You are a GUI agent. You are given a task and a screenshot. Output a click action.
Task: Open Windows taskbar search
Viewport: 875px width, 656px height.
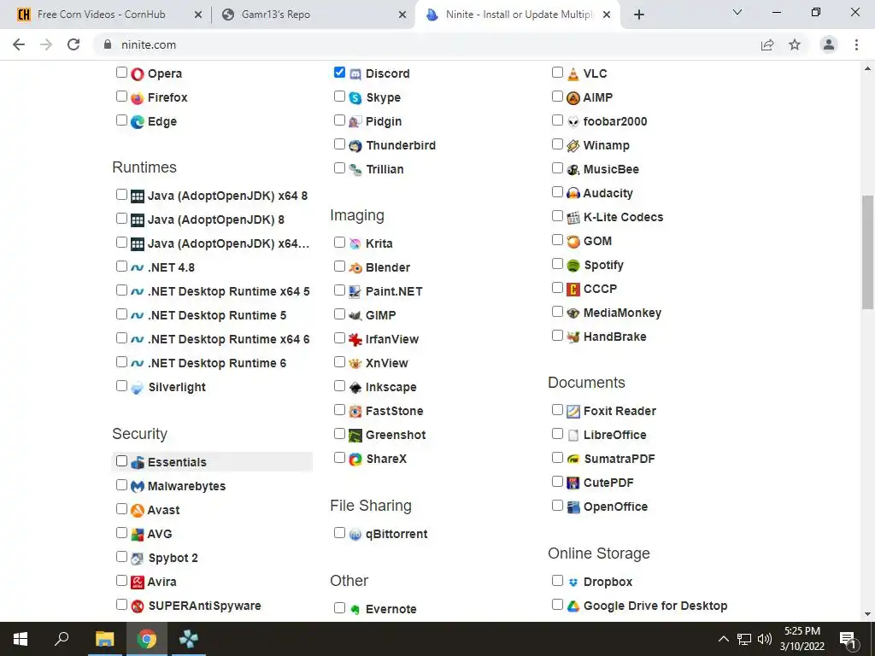click(x=62, y=639)
